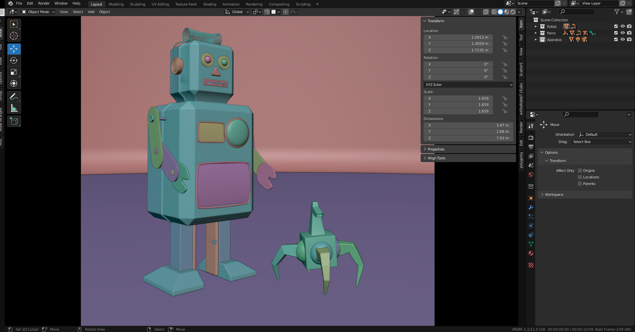
Task: Switch to the Shading workspace tab
Action: (x=209, y=4)
